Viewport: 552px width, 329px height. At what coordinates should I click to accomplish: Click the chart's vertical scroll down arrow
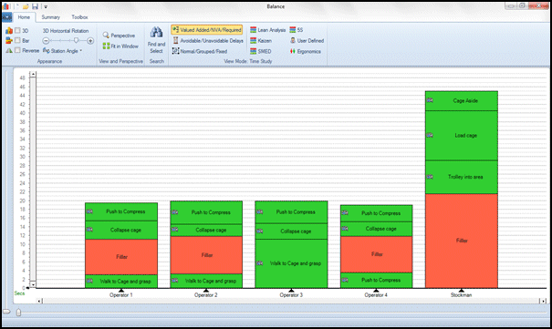pos(33,284)
